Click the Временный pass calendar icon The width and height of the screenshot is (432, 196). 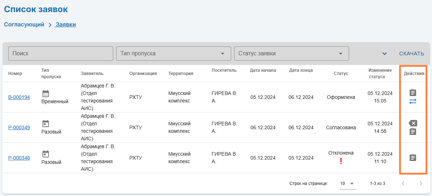tap(46, 94)
